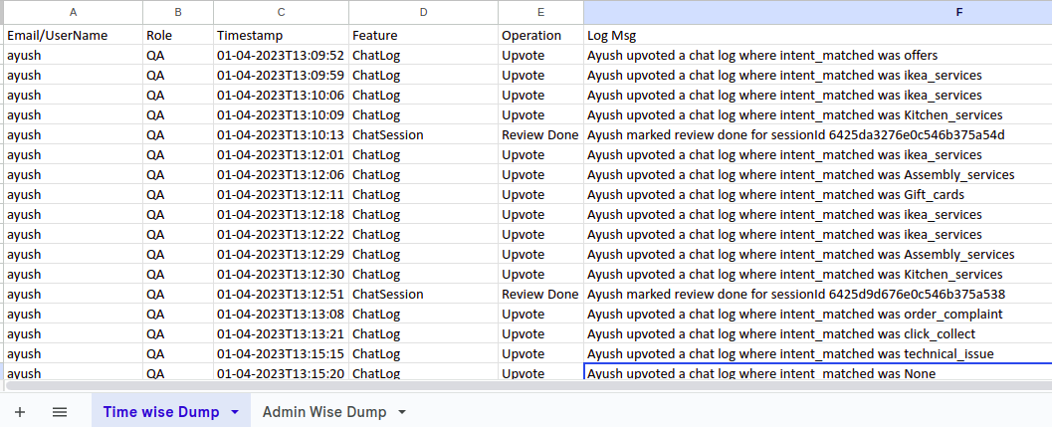The width and height of the screenshot is (1052, 427).
Task: Switch to the Time wise Dump tab
Action: point(160,412)
